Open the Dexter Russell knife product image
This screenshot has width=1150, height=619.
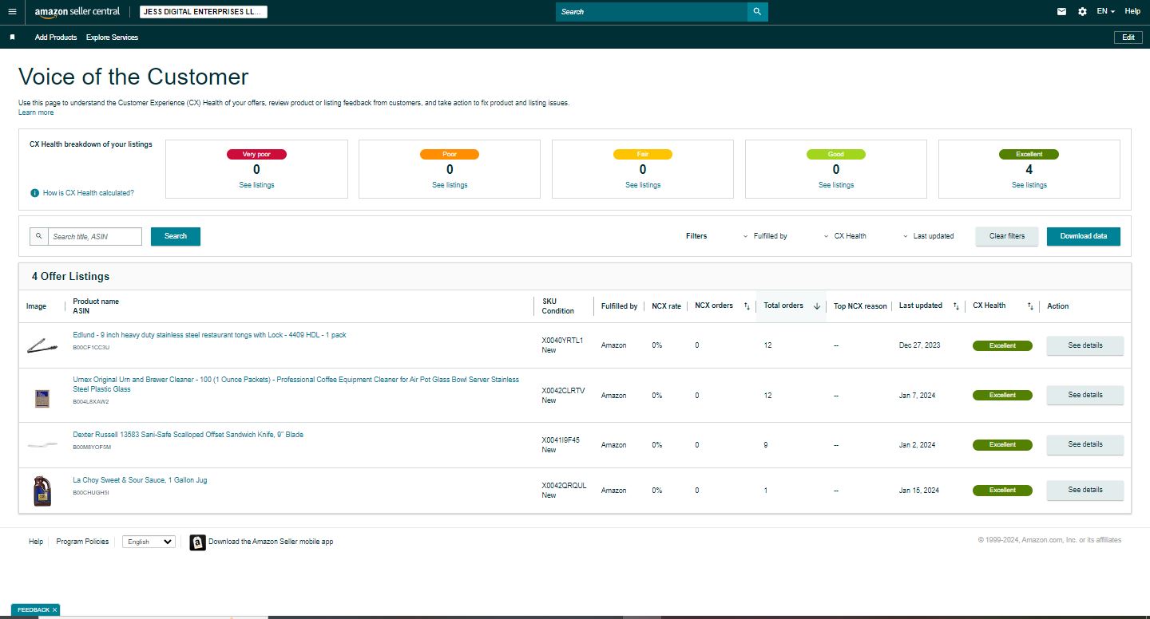[42, 444]
